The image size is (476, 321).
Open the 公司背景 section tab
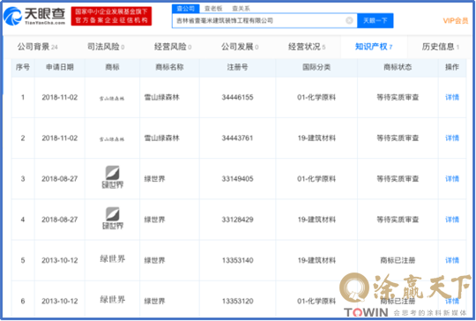point(37,47)
